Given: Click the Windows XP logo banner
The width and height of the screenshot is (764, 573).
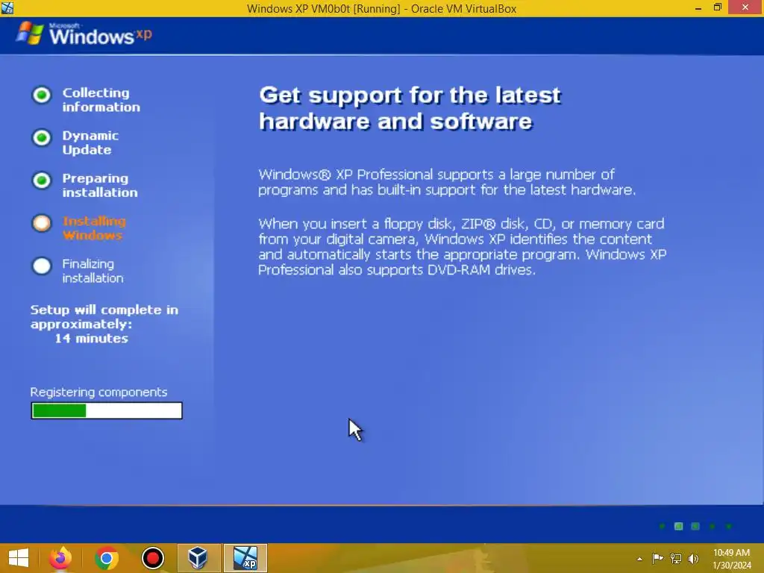Looking at the screenshot, I should (x=84, y=34).
